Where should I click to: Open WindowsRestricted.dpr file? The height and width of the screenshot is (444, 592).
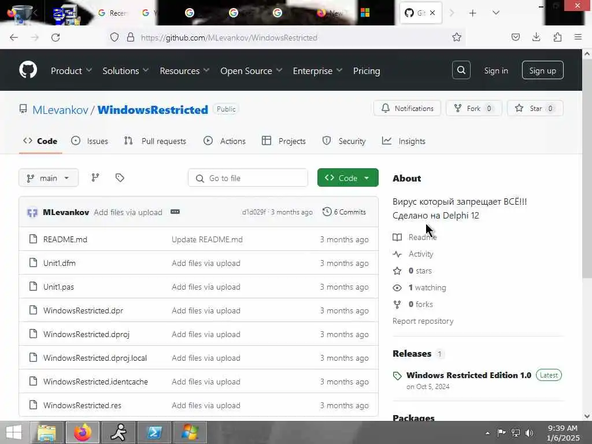pos(83,310)
